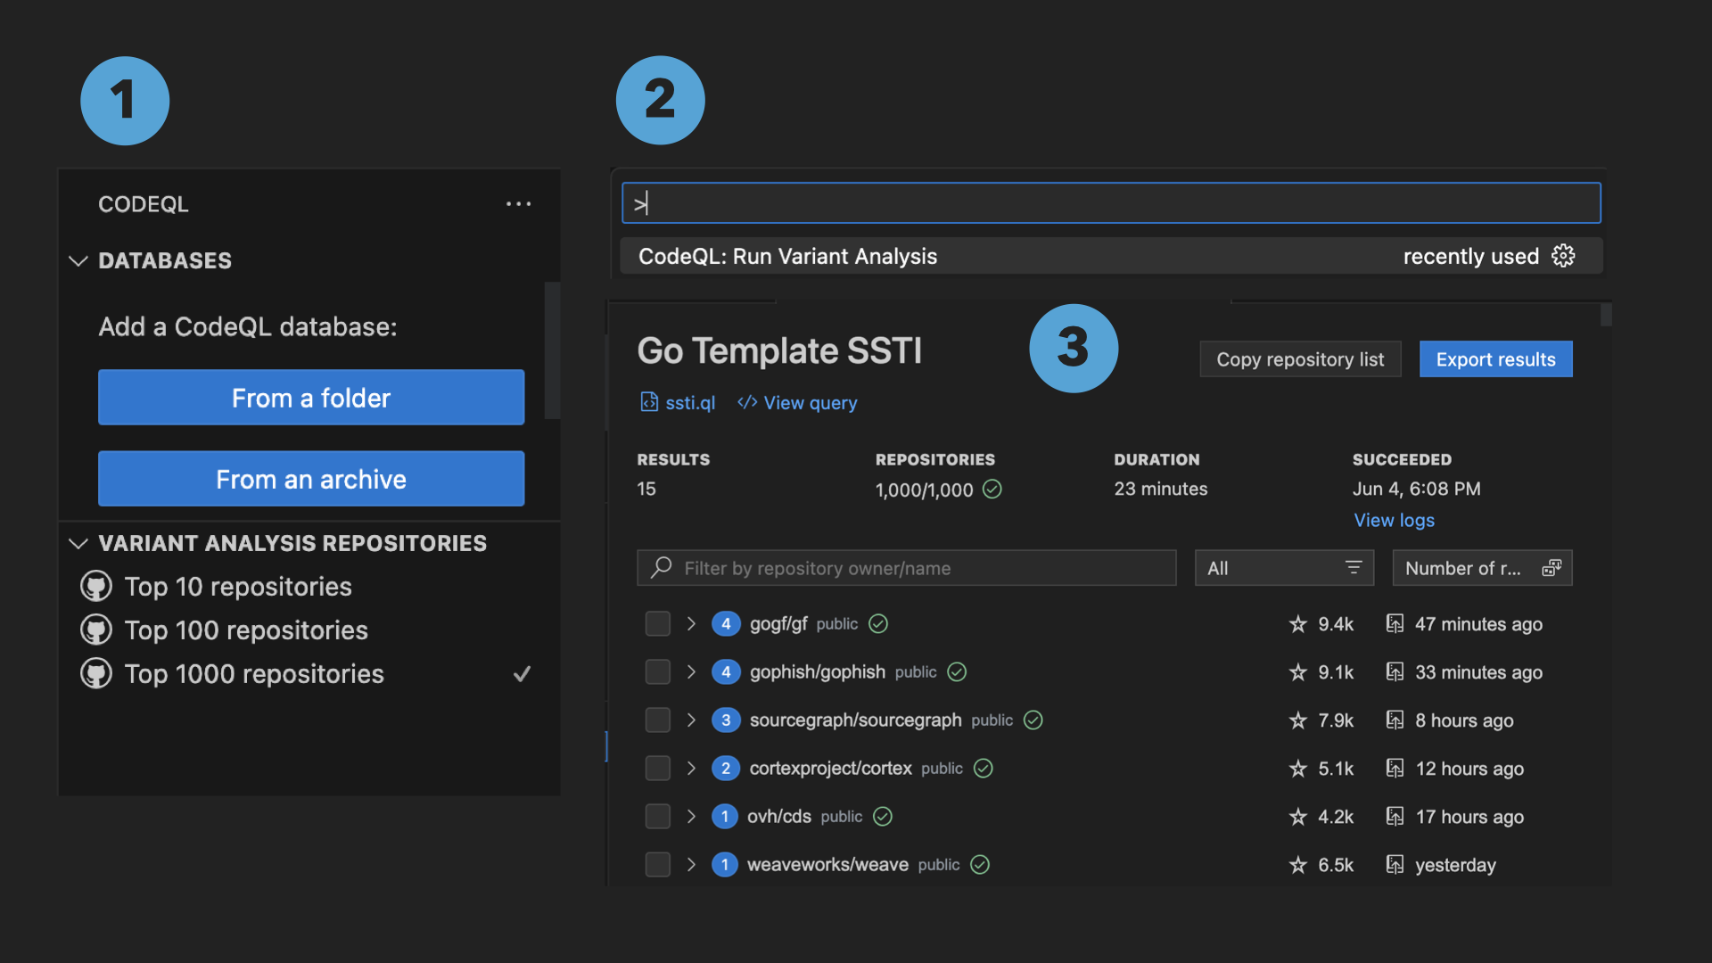
Task: Check the cortexproject/cortex repository checkbox
Action: pos(657,768)
